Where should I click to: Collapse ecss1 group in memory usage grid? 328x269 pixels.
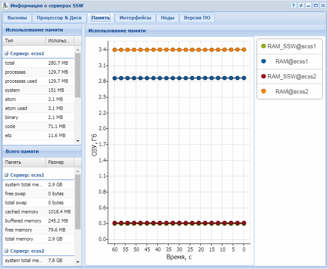6,54
